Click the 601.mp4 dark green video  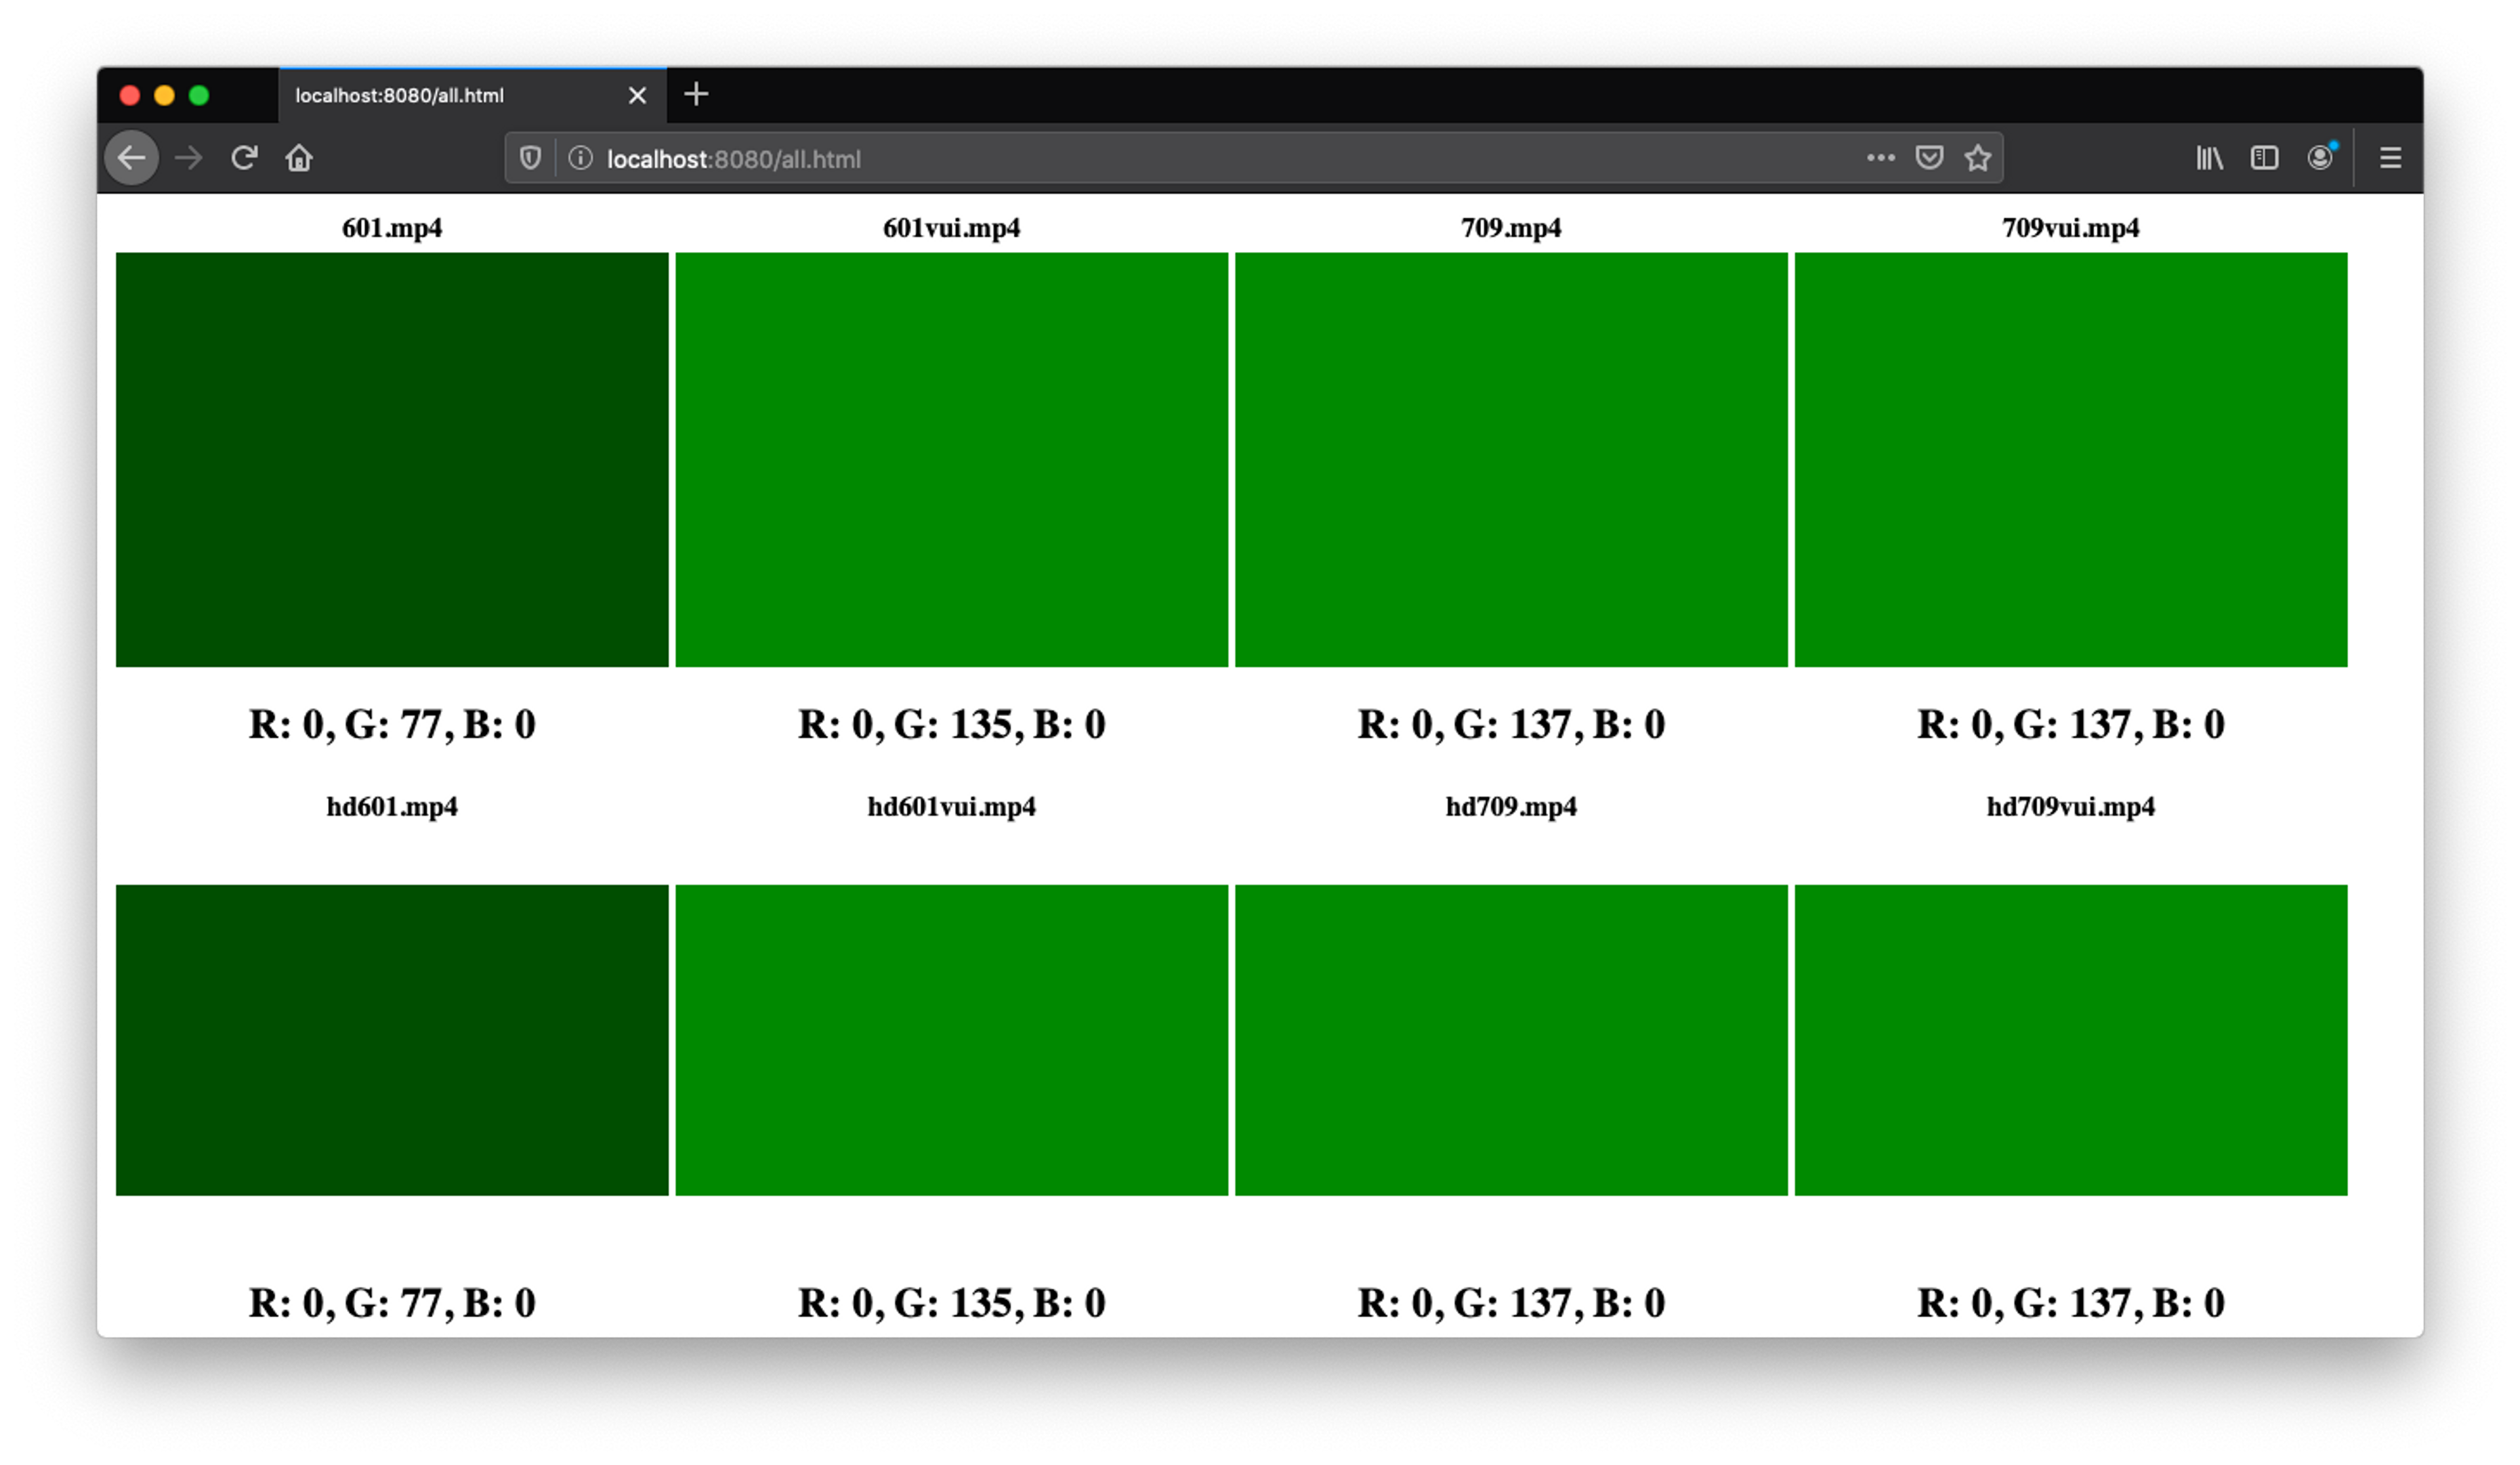pyautogui.click(x=392, y=459)
